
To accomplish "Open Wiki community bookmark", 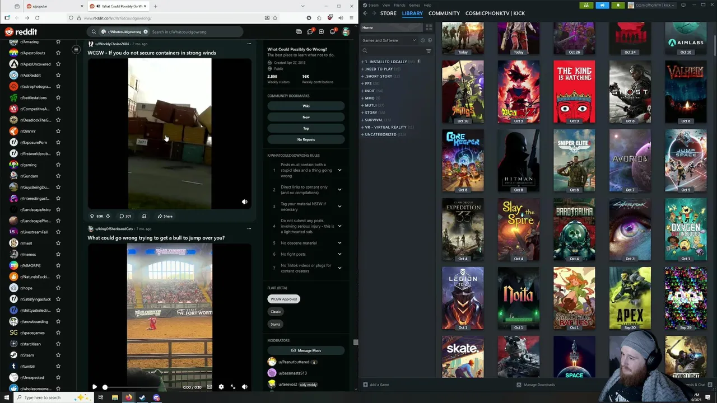I will tap(306, 106).
